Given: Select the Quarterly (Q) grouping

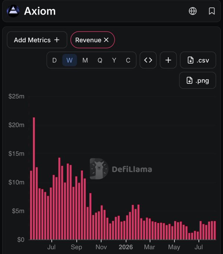Looking at the screenshot, I should (100, 60).
